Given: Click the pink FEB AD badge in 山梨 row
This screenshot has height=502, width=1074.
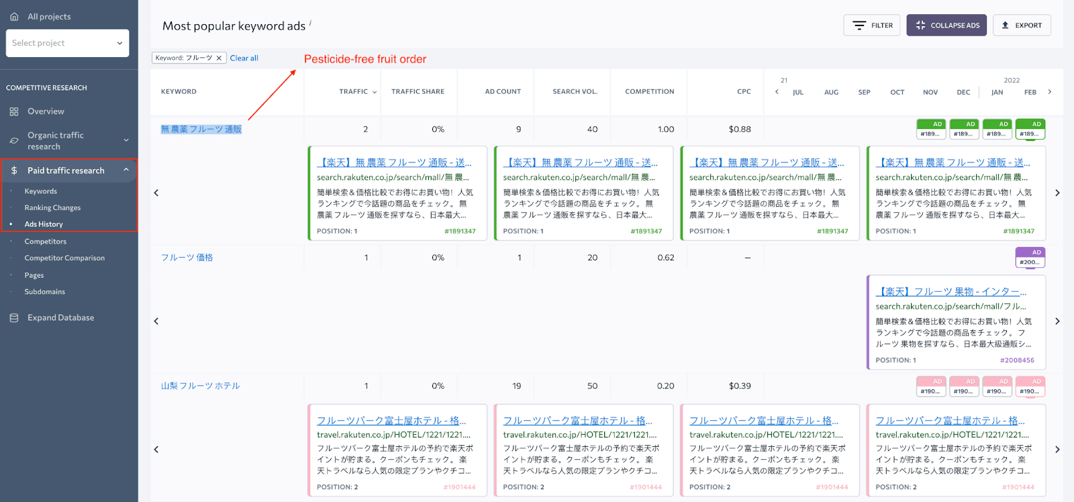Looking at the screenshot, I should point(1030,386).
